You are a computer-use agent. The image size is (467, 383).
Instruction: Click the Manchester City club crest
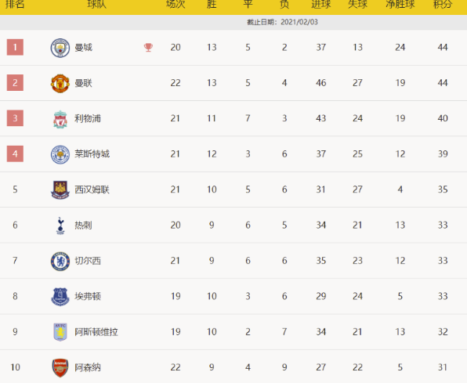[x=60, y=48]
